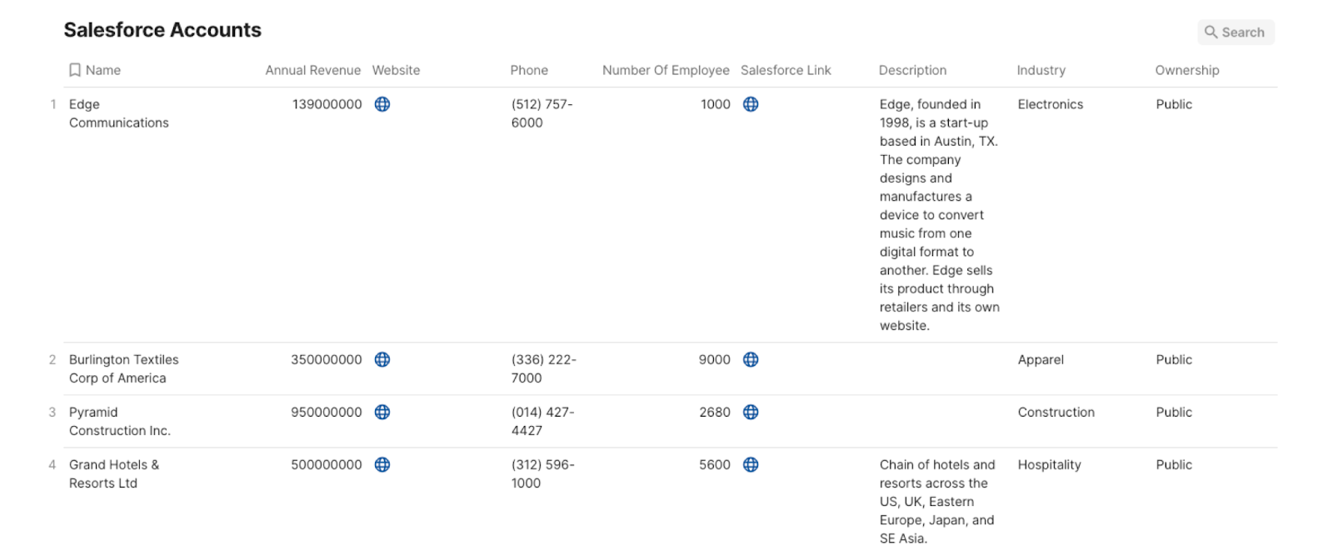Click the Electronics industry cell
Screen dimensions: 1333x551
pos(1051,104)
